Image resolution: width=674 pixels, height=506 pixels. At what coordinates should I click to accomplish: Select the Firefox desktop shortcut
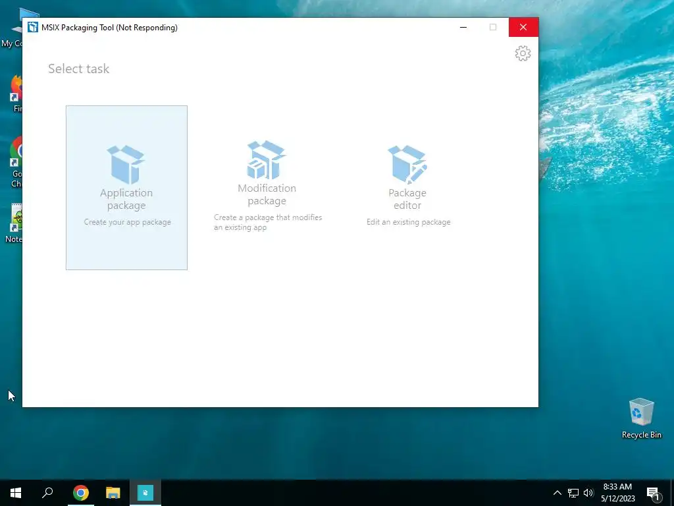16,94
